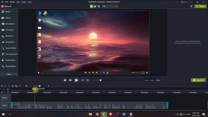Open the Audio Effects panel

click(x=9, y=60)
